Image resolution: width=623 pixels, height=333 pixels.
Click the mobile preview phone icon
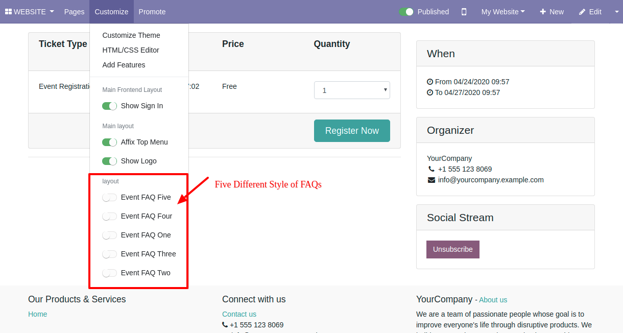464,12
